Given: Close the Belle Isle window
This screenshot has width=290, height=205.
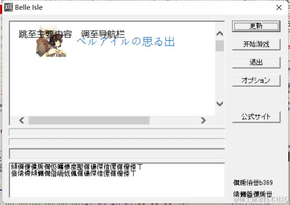Looking at the screenshot, I should [x=279, y=7].
